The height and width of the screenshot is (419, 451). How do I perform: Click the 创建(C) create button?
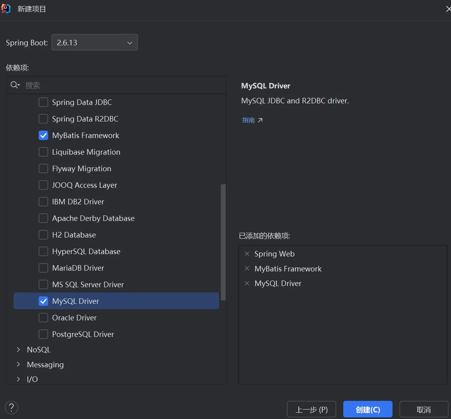(x=368, y=410)
